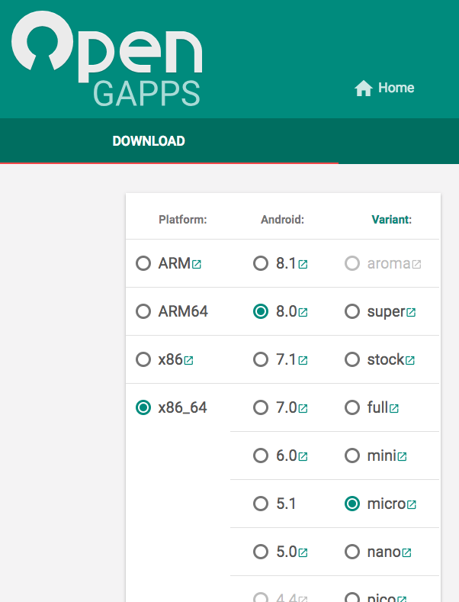Open the info link icon next to 8.1
This screenshot has height=602, width=459.
tap(303, 264)
